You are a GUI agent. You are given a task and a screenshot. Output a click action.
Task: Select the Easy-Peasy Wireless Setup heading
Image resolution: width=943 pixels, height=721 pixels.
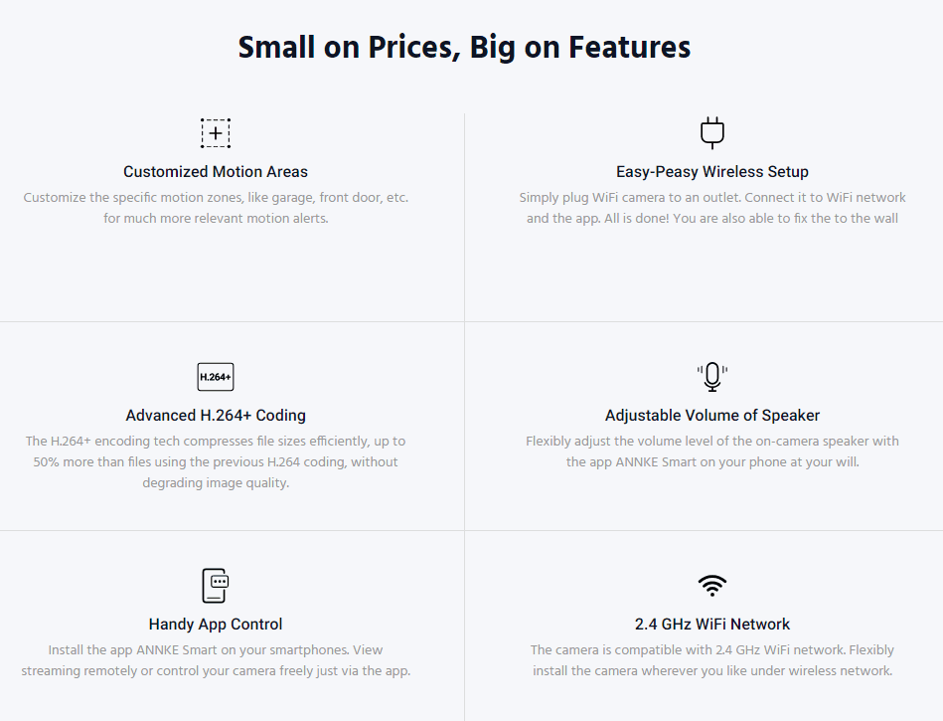(712, 171)
